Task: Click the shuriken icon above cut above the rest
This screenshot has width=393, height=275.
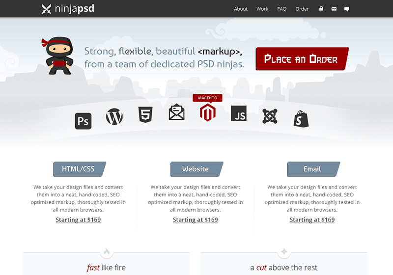Action: (284, 251)
